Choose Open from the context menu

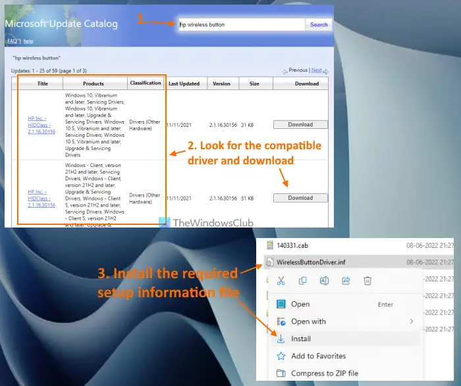tap(344, 304)
